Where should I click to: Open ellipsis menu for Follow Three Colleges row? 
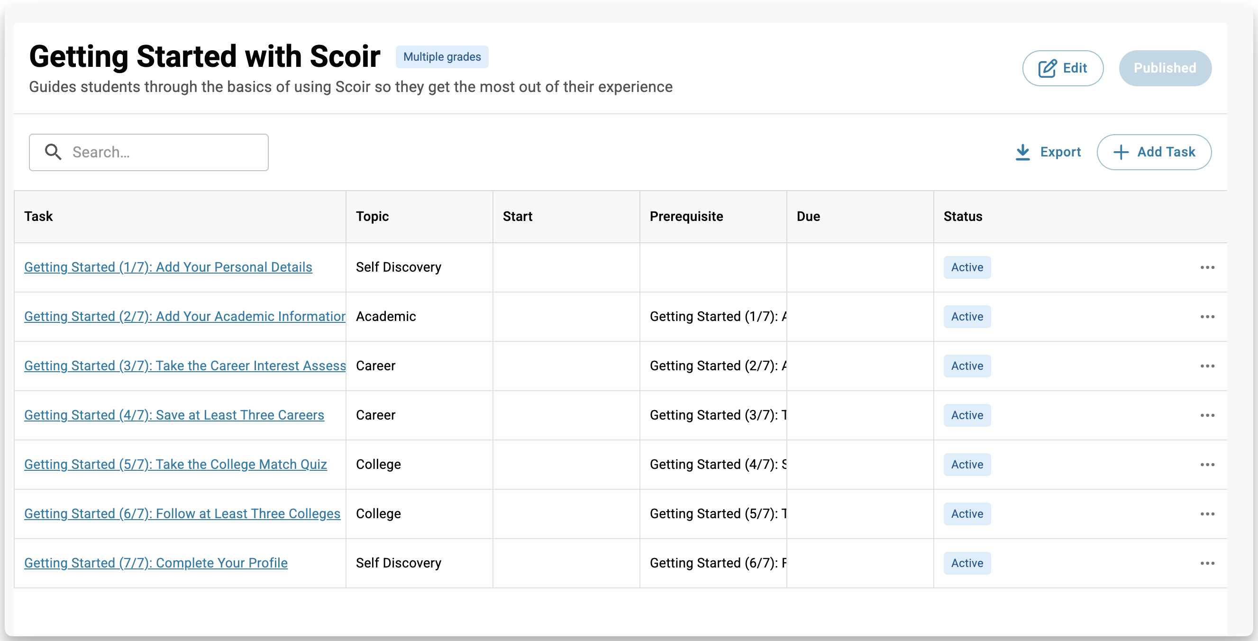(1207, 514)
